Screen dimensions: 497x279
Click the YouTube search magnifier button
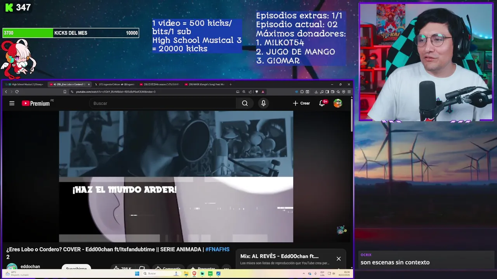click(245, 103)
